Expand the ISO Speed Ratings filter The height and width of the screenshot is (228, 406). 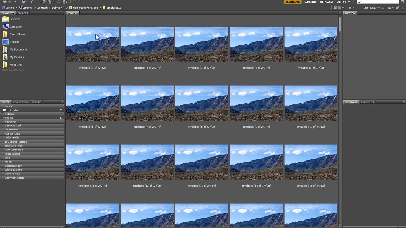click(32, 142)
